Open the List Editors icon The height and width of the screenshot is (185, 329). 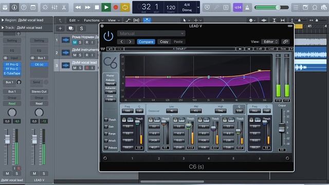point(296,8)
